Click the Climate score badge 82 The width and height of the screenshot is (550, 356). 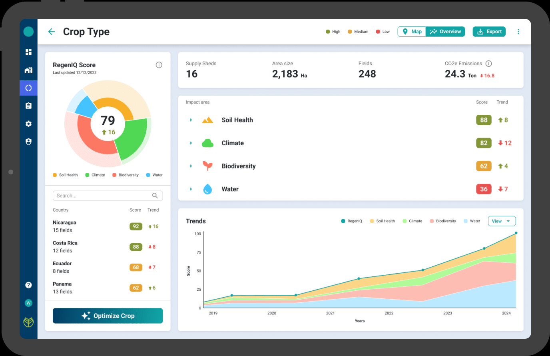[x=484, y=143]
